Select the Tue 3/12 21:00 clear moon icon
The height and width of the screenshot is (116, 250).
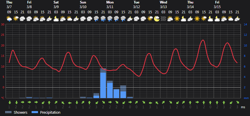click(157, 19)
